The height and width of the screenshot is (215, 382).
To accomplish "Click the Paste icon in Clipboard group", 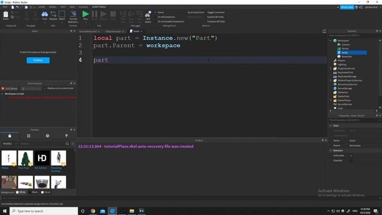I will tap(5, 14).
